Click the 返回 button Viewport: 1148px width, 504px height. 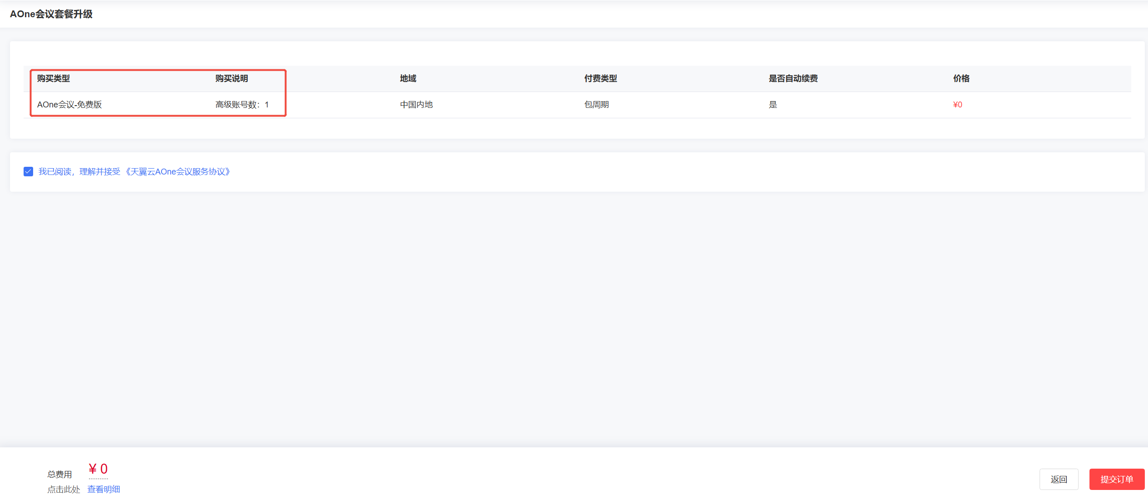[1058, 479]
